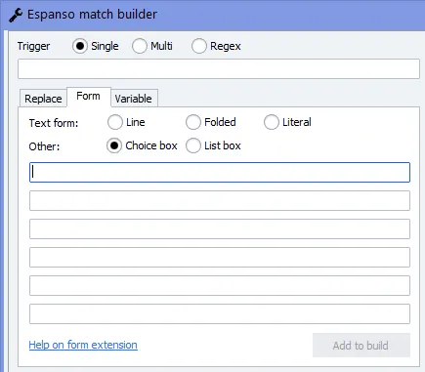Image resolution: width=425 pixels, height=372 pixels.
Task: Switch to the Form tab
Action: (88, 97)
